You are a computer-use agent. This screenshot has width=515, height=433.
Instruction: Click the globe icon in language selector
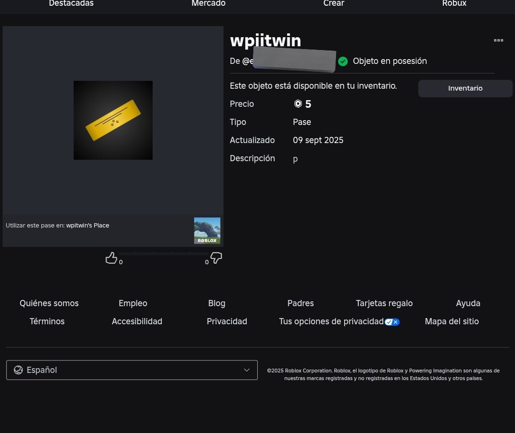tap(19, 370)
